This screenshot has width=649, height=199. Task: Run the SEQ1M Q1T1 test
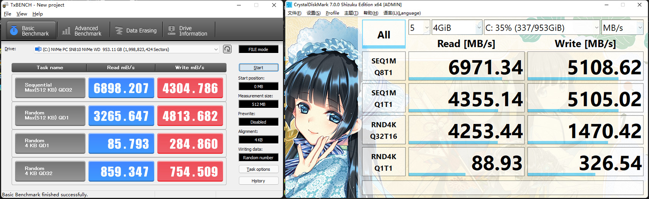[383, 98]
